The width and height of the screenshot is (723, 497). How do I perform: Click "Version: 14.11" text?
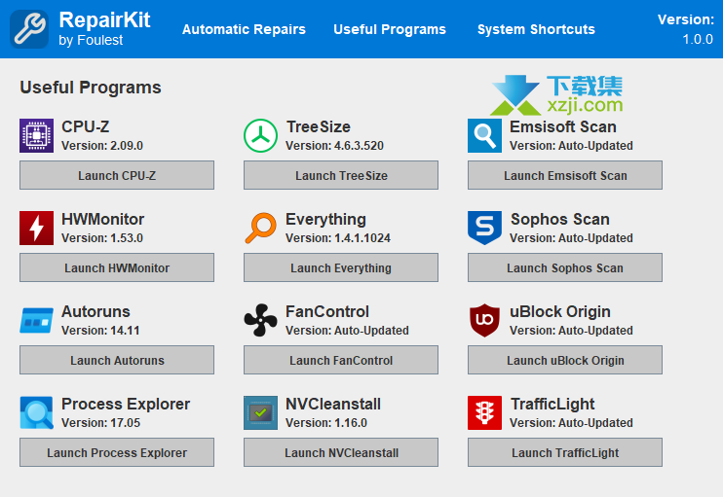100,331
